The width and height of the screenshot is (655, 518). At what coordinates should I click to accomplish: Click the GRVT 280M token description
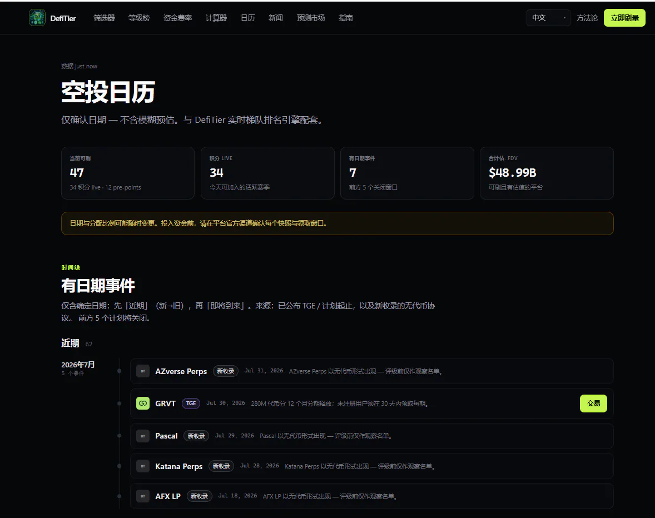[340, 404]
